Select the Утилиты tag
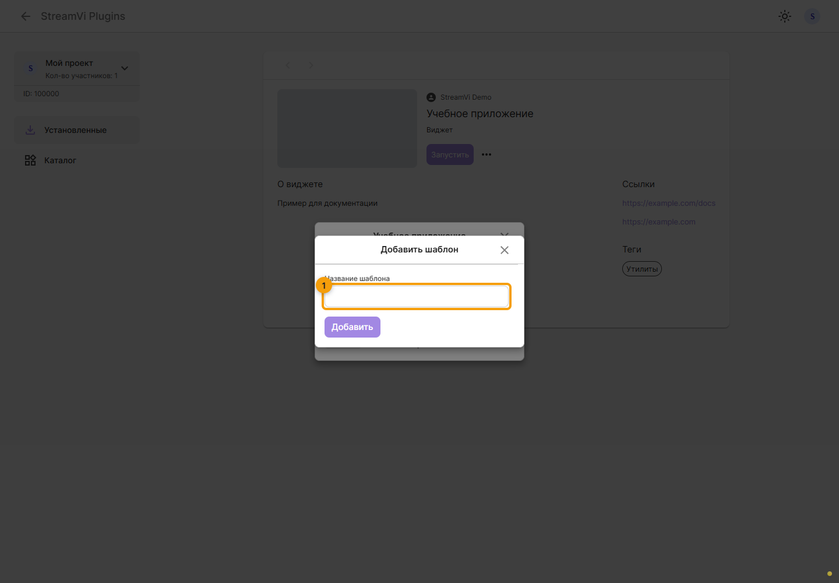The height and width of the screenshot is (583, 839). 642,269
